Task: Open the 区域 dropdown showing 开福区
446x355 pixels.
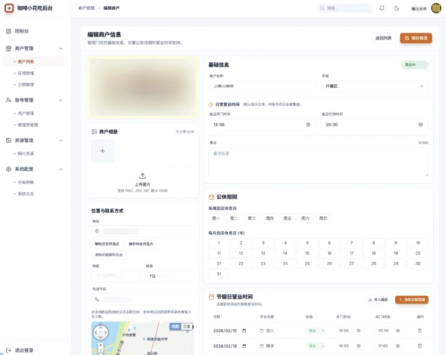Action: tap(374, 86)
